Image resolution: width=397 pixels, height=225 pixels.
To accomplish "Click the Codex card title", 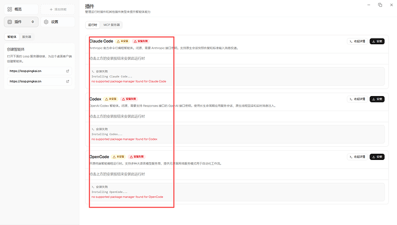I will (96, 99).
